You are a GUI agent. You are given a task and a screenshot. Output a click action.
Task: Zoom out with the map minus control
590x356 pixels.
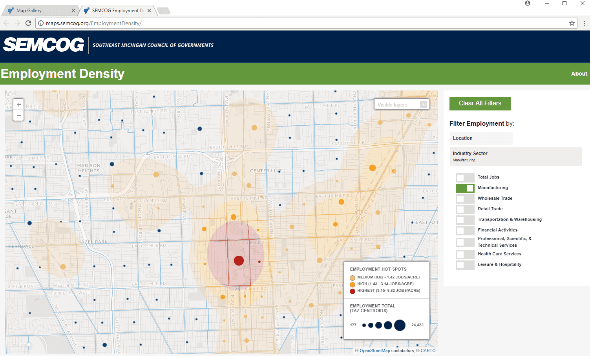(x=18, y=115)
